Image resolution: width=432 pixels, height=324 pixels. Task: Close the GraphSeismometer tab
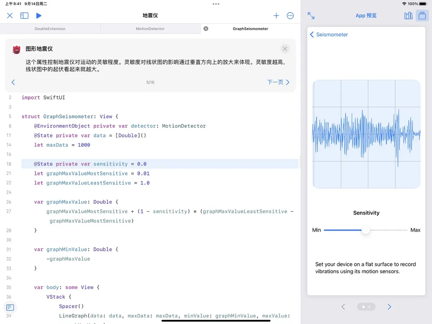tap(206, 29)
